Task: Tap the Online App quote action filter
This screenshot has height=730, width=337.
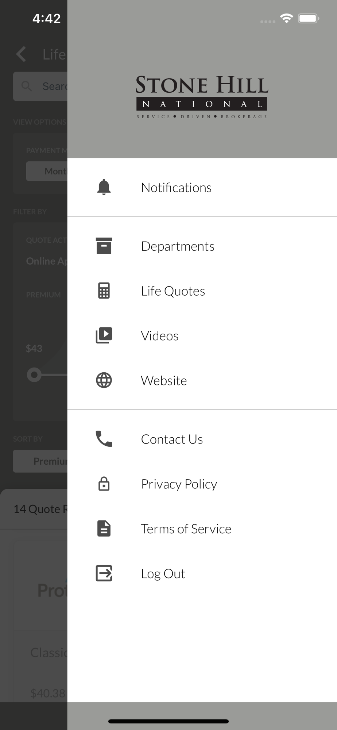Action: point(47,261)
